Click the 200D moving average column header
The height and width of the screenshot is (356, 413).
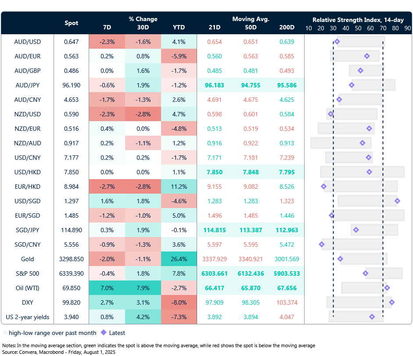(x=287, y=27)
